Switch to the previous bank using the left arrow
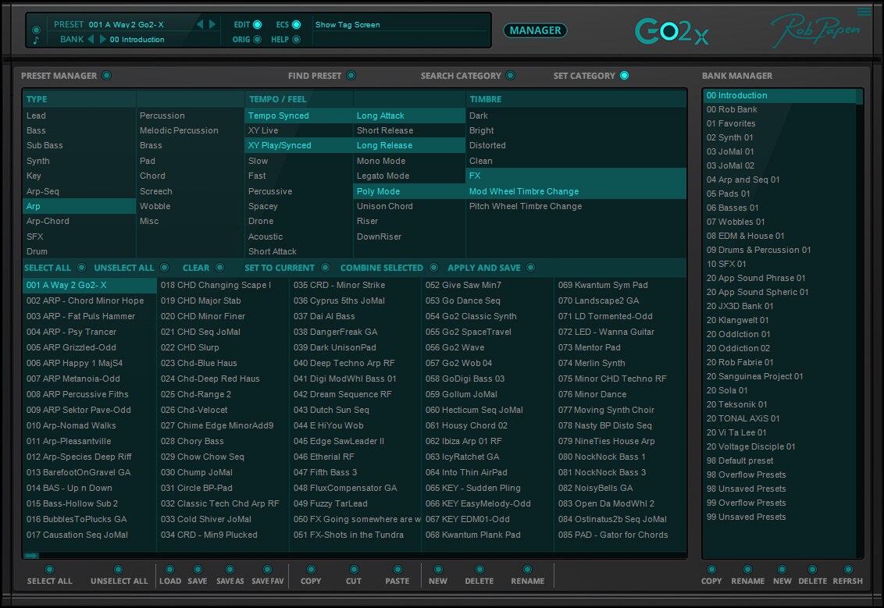 point(91,39)
